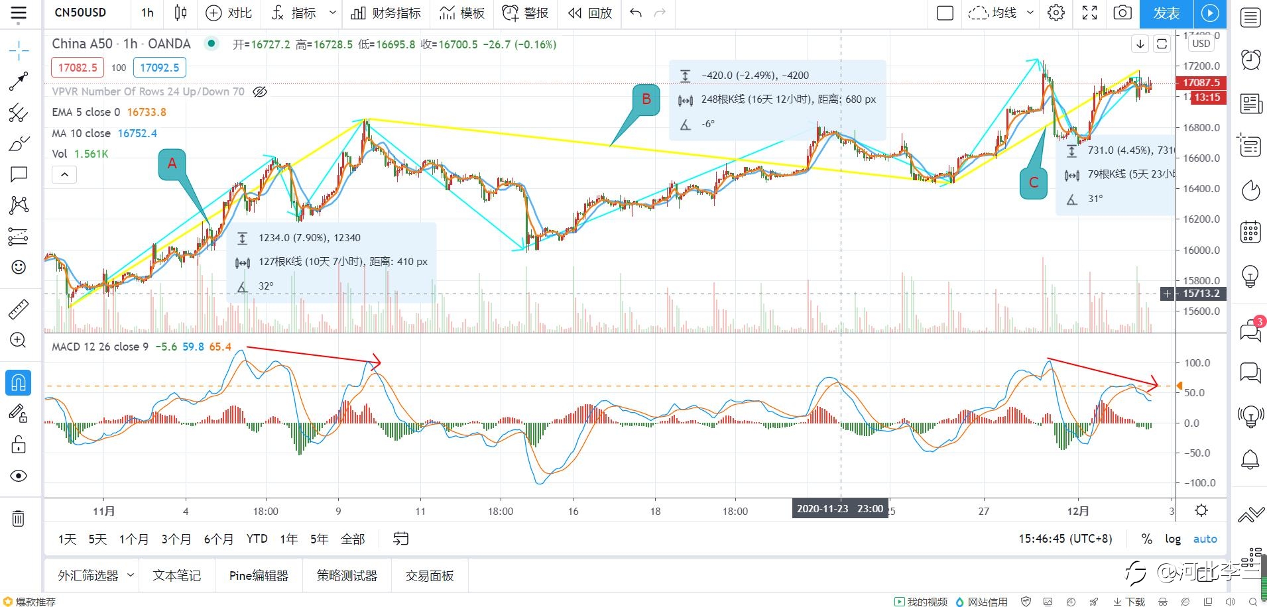
Task: Open time axis settings gear
Action: (x=1201, y=510)
